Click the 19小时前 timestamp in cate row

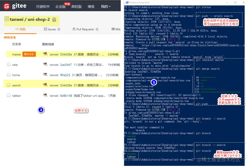click(x=114, y=65)
